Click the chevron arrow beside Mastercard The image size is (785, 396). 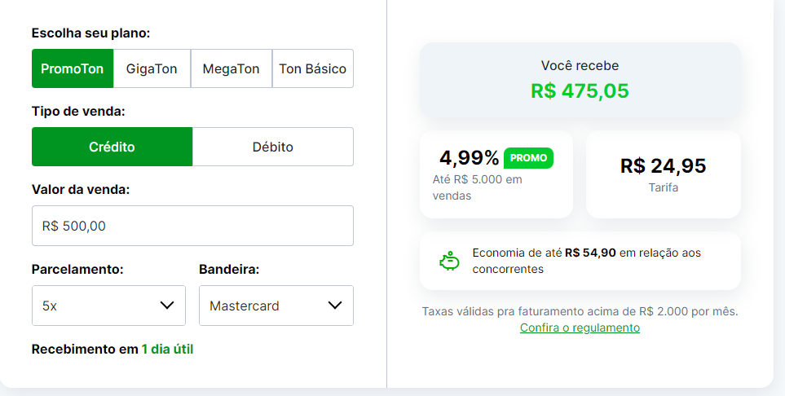tap(334, 306)
